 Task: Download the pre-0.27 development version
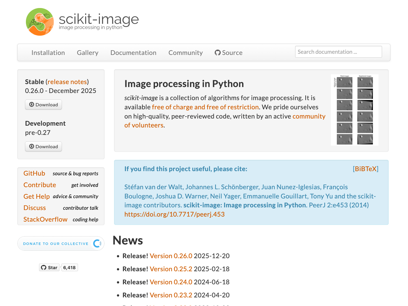tap(43, 146)
